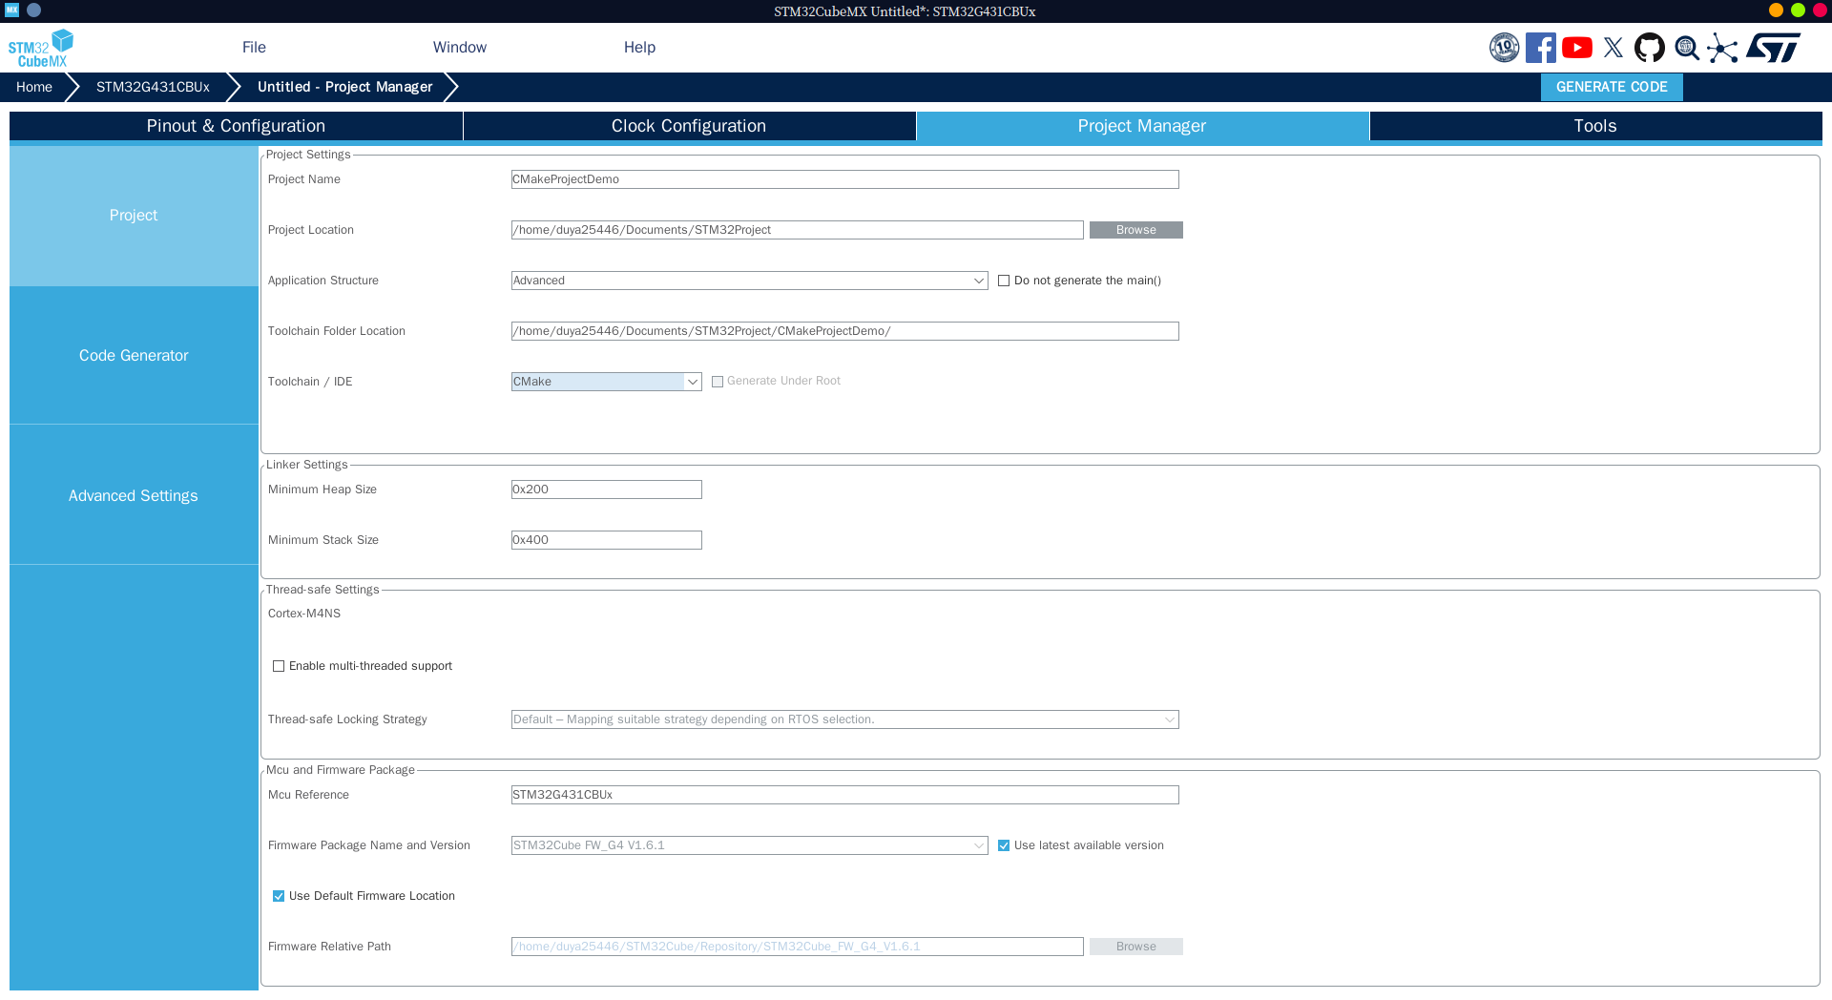The image size is (1832, 1000).
Task: Open the 10 years anniversary badge
Action: [1505, 48]
